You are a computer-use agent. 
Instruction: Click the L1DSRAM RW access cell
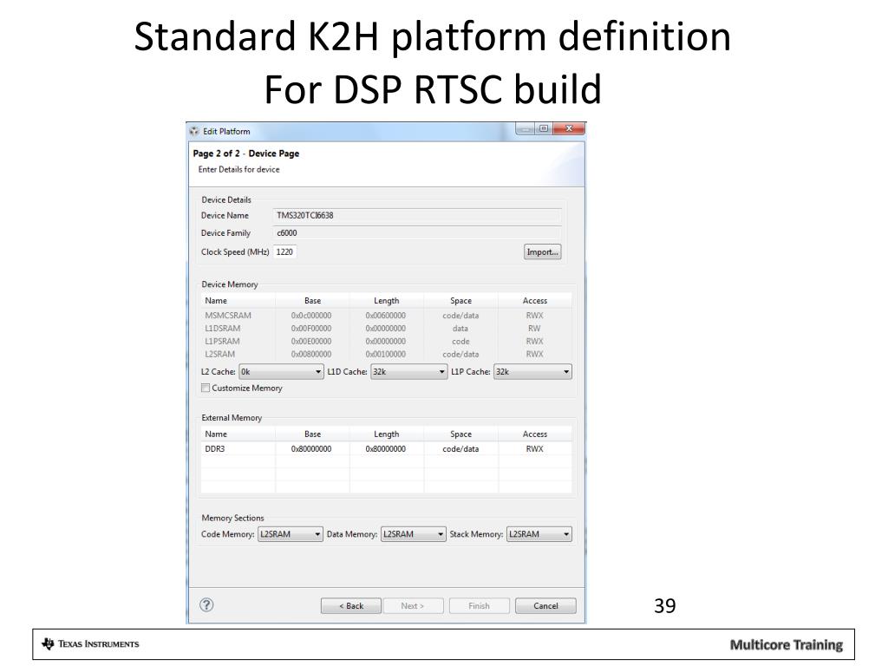point(534,329)
